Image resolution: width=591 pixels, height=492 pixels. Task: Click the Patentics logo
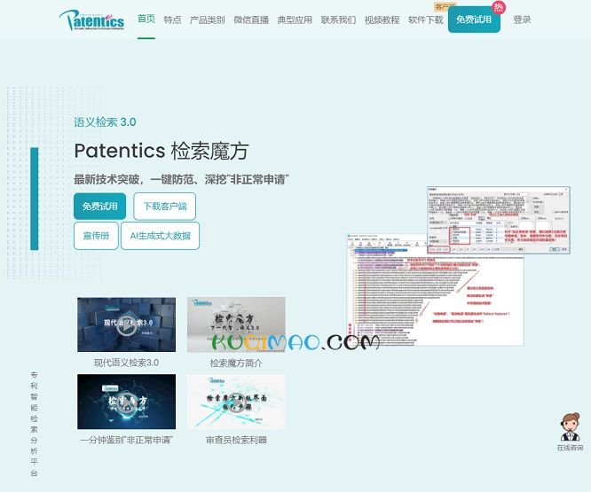[91, 20]
